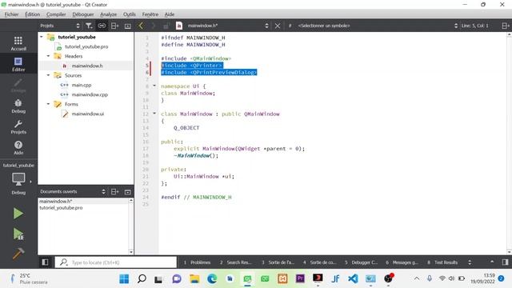Open the Problèmes output pane

tap(198, 262)
